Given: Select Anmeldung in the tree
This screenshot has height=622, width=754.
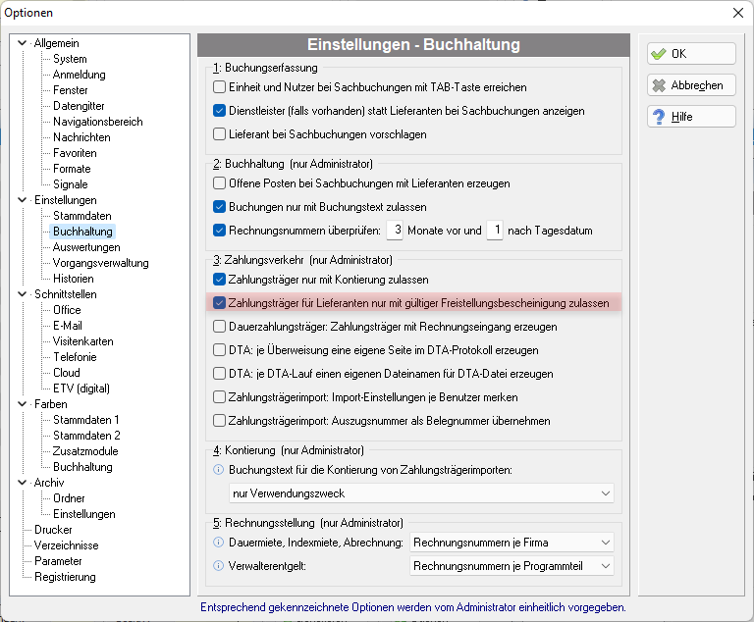Looking at the screenshot, I should pos(79,75).
